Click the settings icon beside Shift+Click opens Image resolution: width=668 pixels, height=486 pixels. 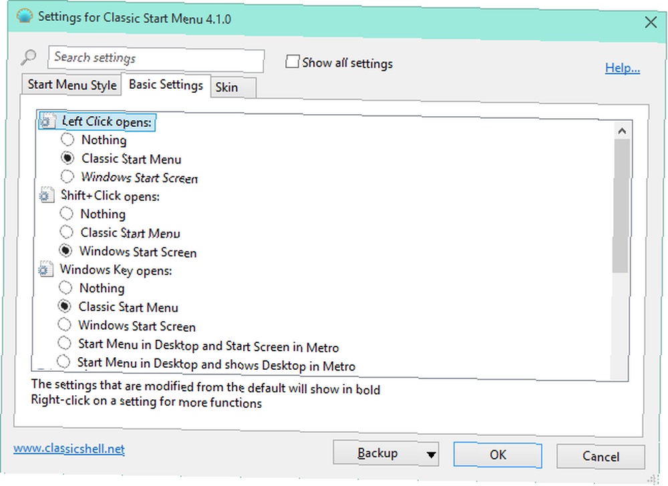click(47, 195)
